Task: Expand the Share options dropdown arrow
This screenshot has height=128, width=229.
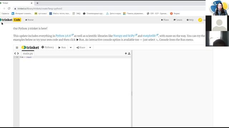Action: tap(90, 47)
